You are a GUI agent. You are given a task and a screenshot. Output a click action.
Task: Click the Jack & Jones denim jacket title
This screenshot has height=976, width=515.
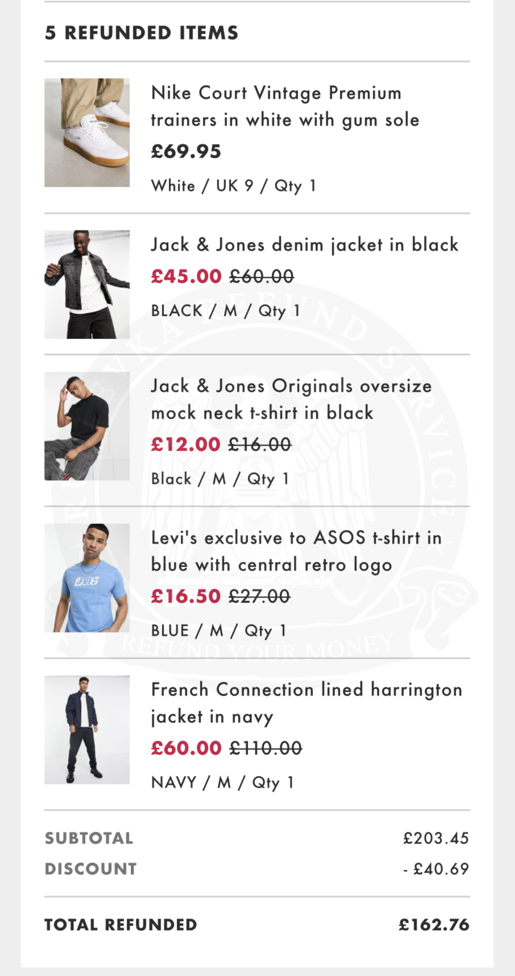tap(304, 245)
